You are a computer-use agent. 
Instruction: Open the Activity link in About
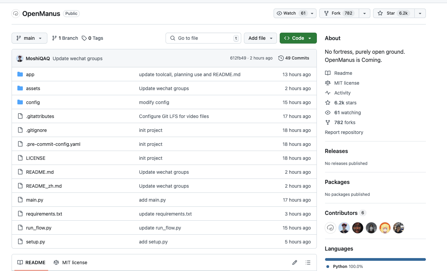tap(342, 93)
